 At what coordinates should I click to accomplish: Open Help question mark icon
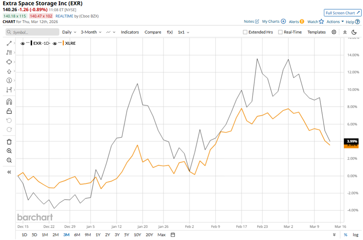[358, 22]
